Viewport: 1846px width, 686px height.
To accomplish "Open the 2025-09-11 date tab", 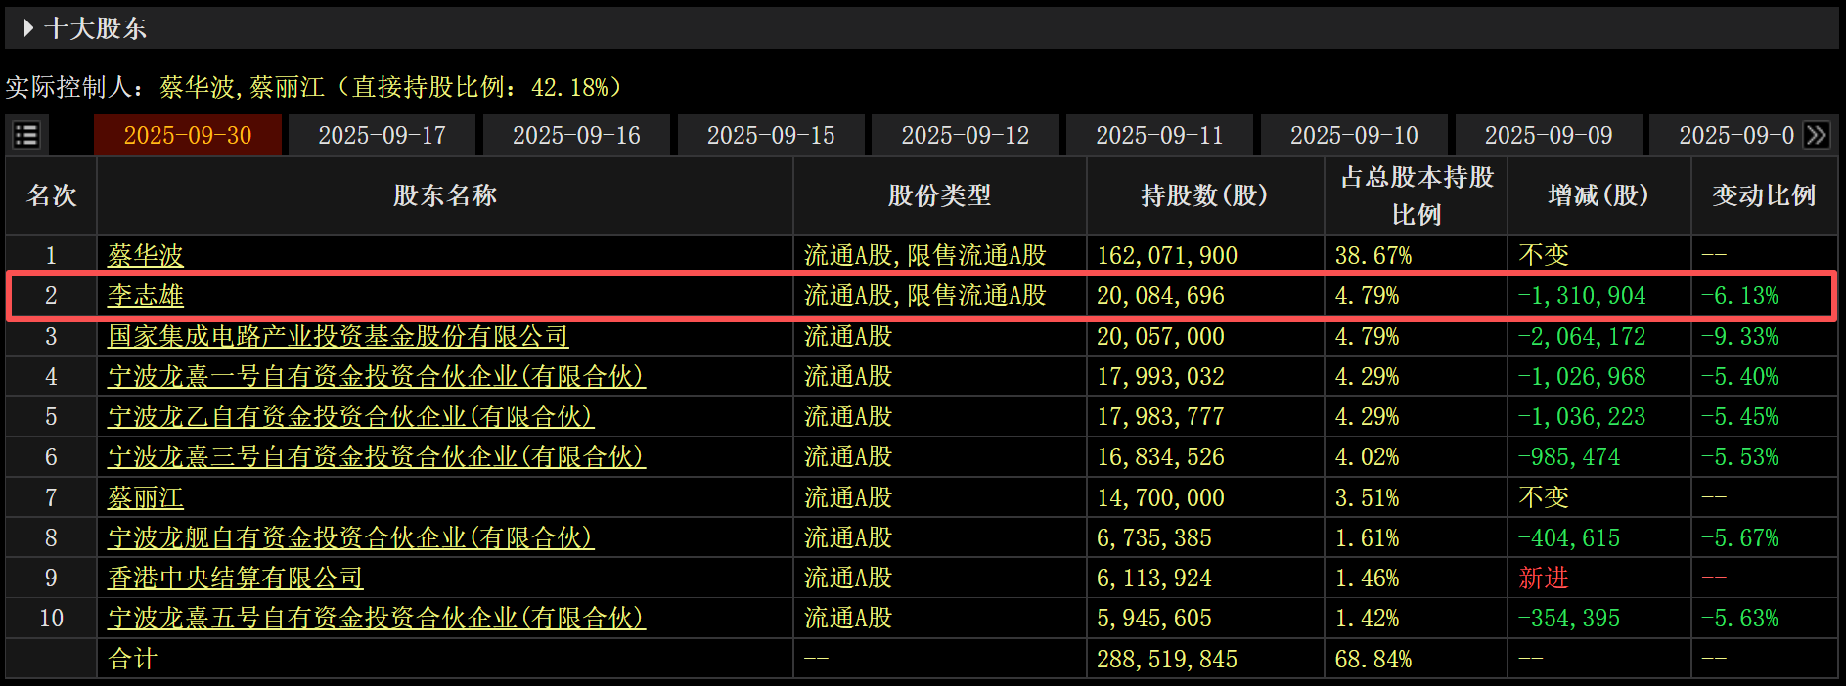I will pos(1159,135).
